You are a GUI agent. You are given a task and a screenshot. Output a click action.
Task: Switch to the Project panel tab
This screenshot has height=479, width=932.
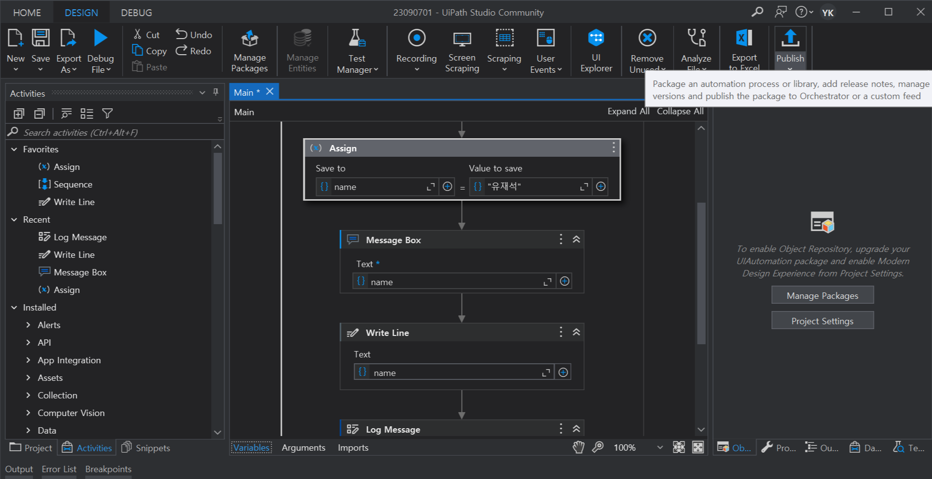pyautogui.click(x=31, y=448)
